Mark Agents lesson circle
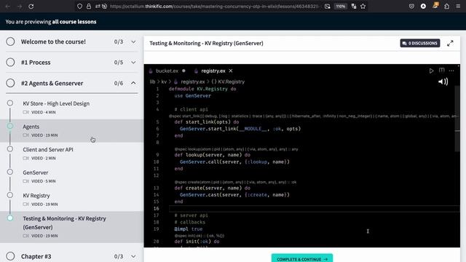The width and height of the screenshot is (466, 262). coord(10,126)
